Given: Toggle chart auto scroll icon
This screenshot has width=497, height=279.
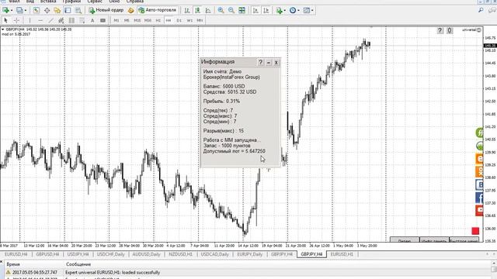Looking at the screenshot, I should [x=255, y=10].
